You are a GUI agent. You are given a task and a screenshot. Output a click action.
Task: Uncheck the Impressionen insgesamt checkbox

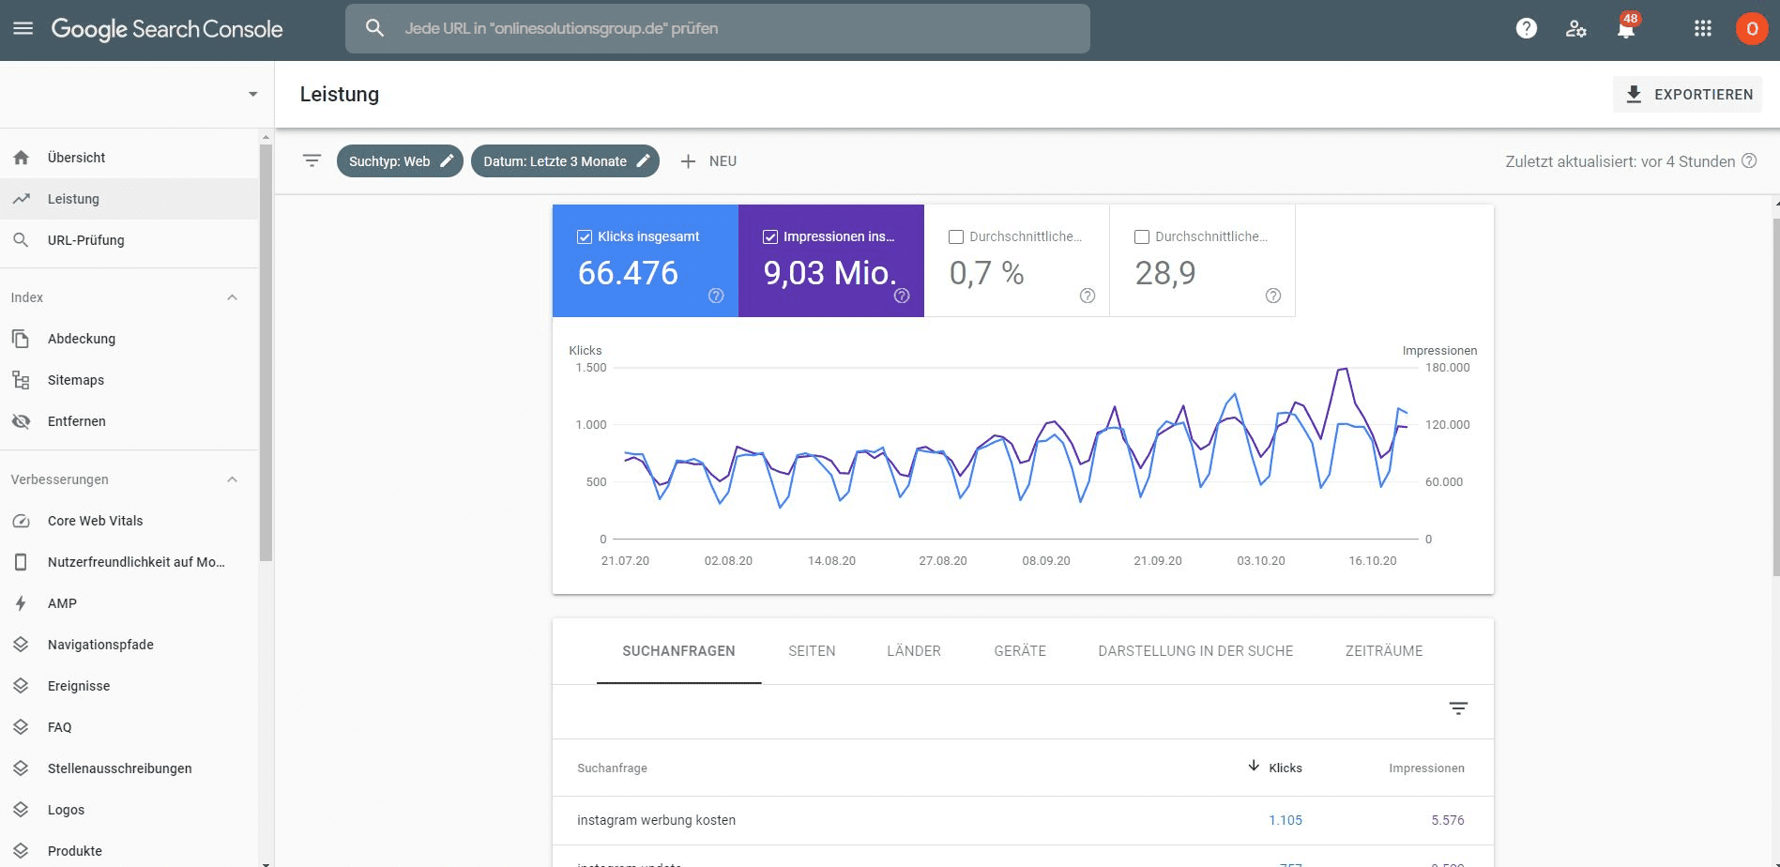pyautogui.click(x=770, y=236)
